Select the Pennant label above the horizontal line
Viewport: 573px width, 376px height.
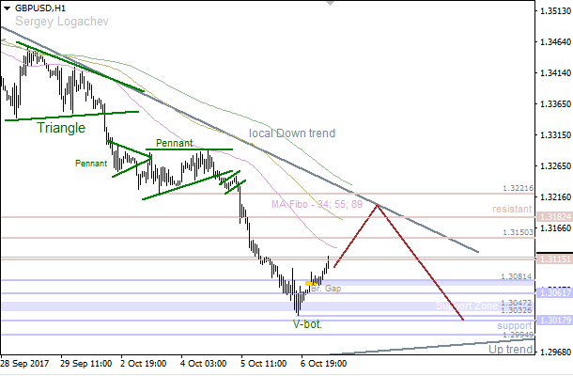(x=175, y=144)
